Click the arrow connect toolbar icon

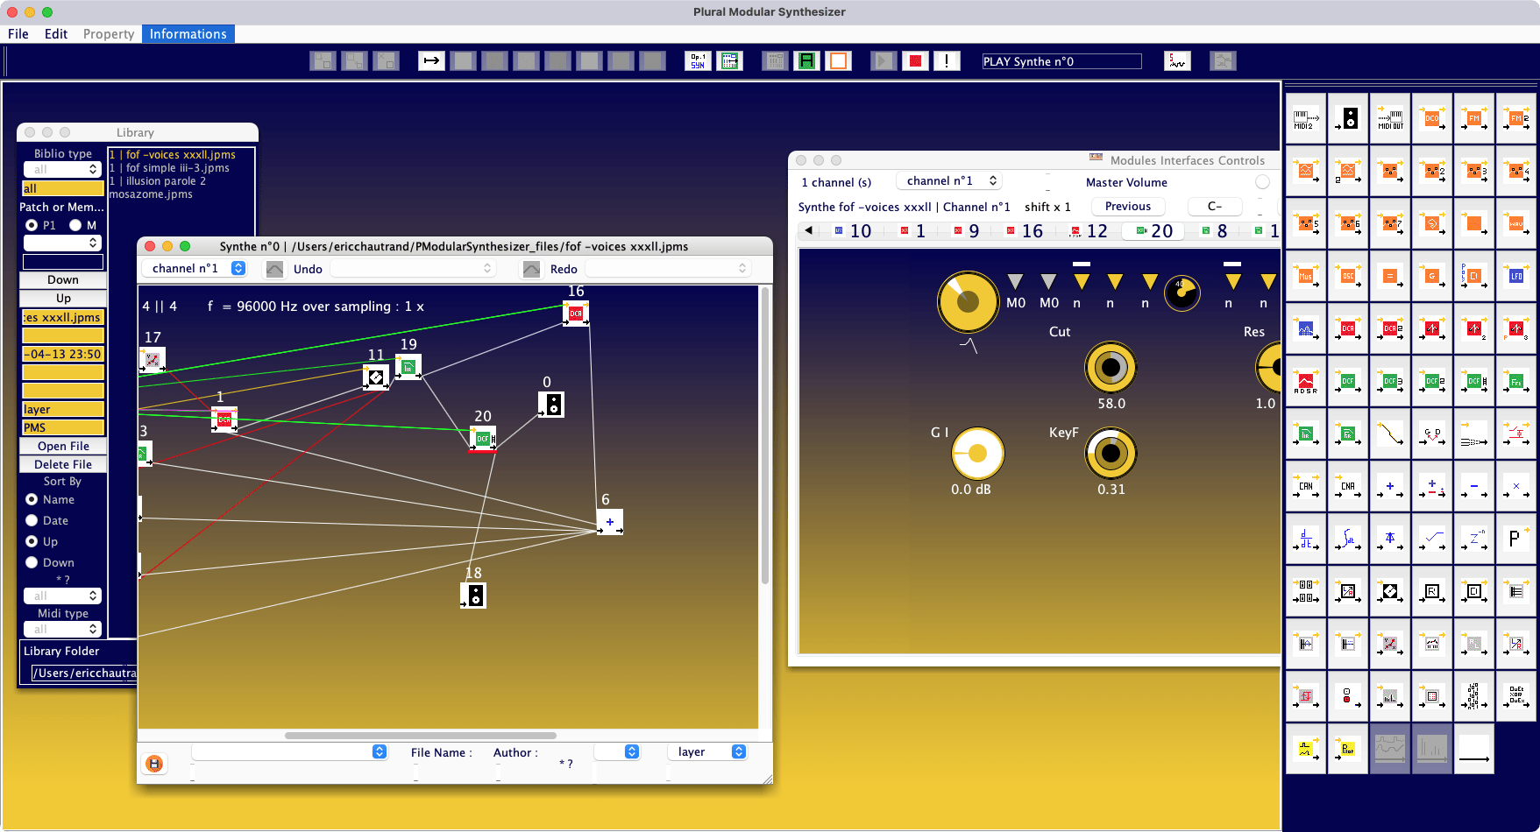coord(431,60)
